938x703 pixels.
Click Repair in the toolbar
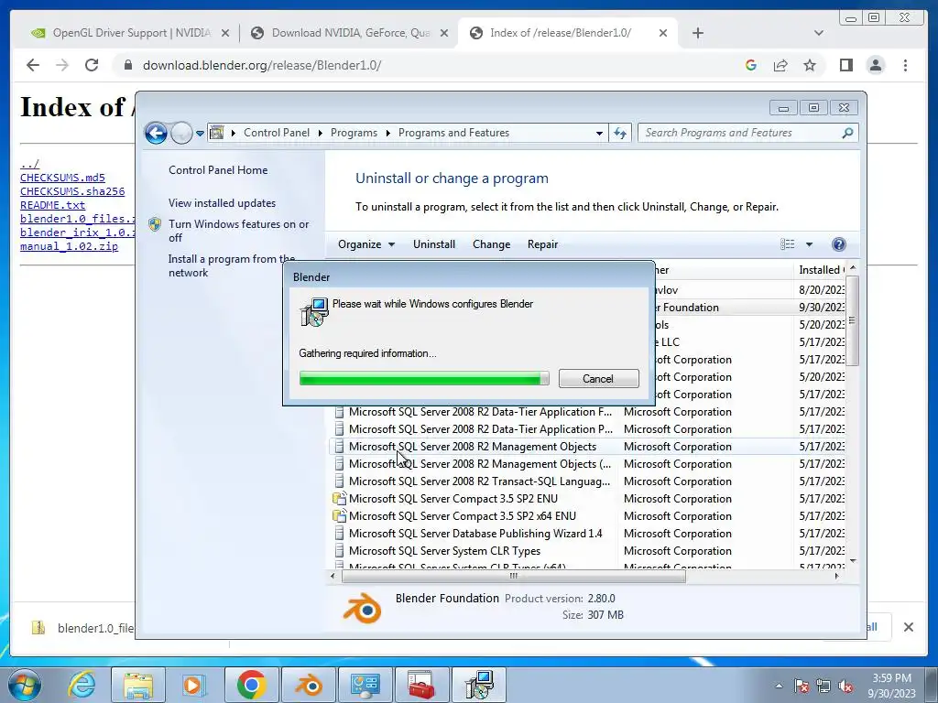pos(542,243)
